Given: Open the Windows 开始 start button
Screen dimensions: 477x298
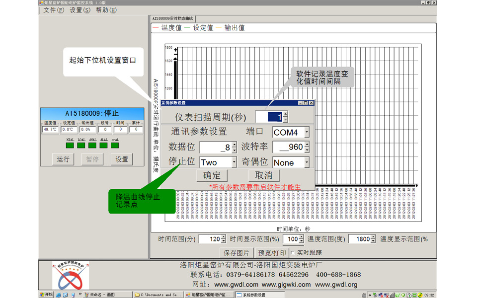Looking at the screenshot, I should coord(46,295).
